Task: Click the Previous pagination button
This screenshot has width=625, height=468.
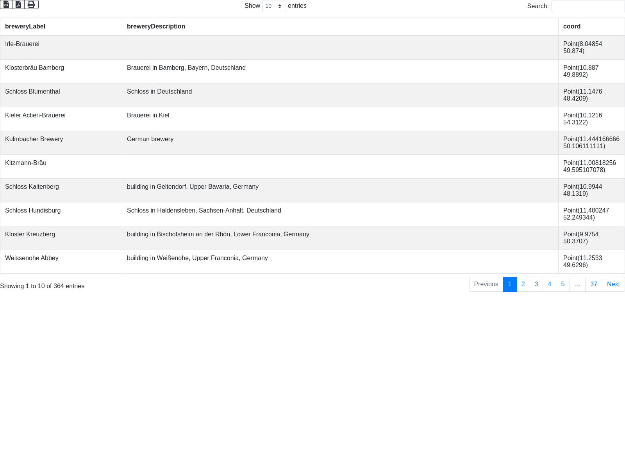Action: (486, 284)
